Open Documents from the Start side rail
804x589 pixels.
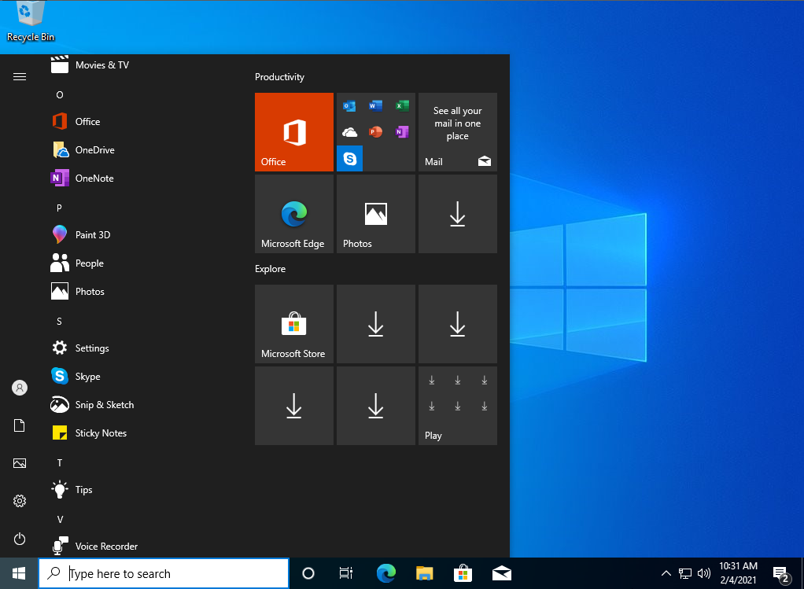pos(20,425)
